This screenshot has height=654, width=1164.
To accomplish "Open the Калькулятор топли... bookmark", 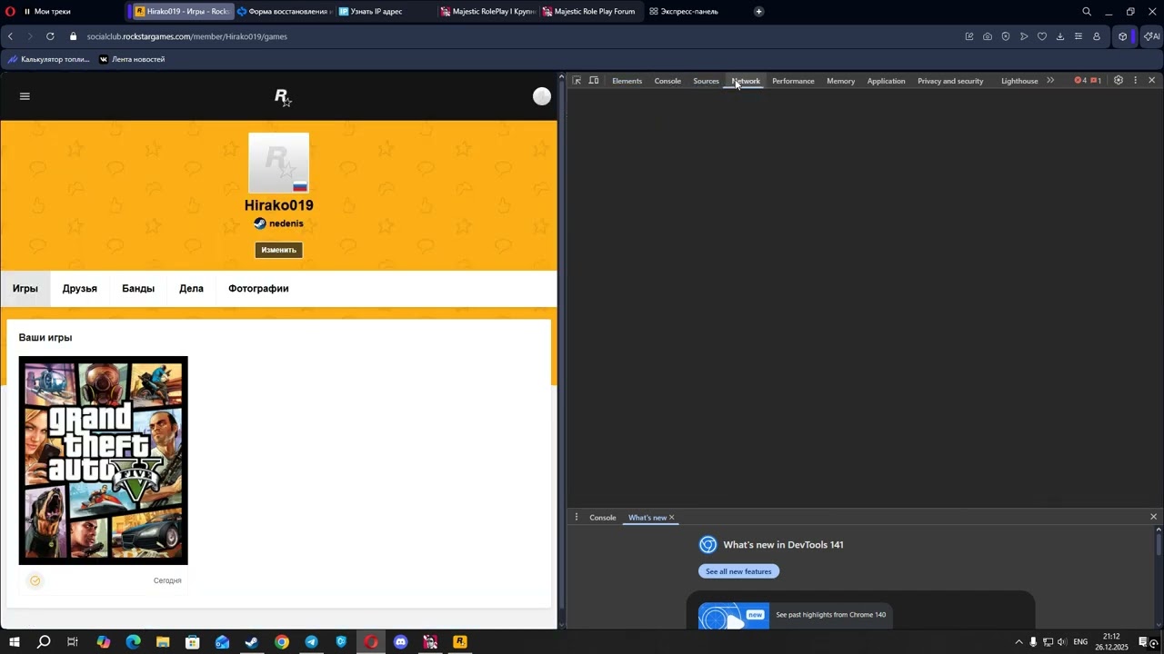I will click(49, 59).
